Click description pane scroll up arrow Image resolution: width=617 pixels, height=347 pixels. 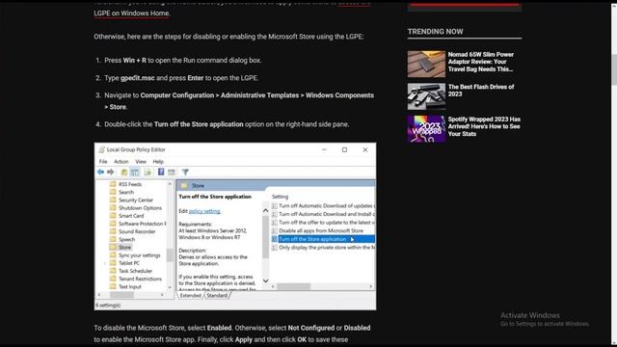coord(266,210)
